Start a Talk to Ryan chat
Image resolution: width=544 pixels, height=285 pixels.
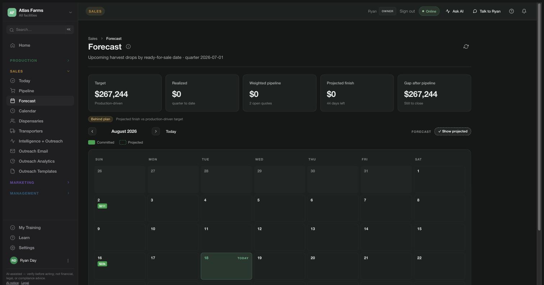[x=486, y=11]
